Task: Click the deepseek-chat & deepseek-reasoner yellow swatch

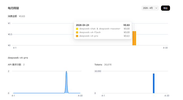Action: (77, 29)
